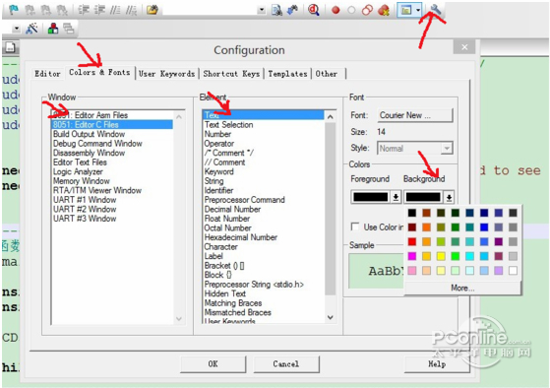Click the comment selection toolbar icon
Viewport: 550px width, 388px height.
[115, 10]
